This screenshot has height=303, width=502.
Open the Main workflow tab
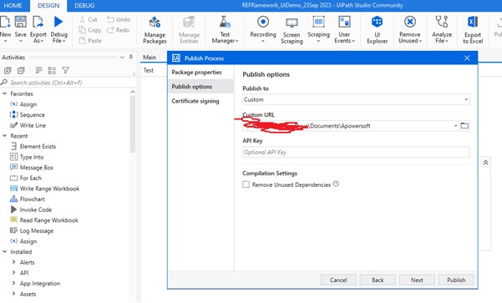point(150,58)
